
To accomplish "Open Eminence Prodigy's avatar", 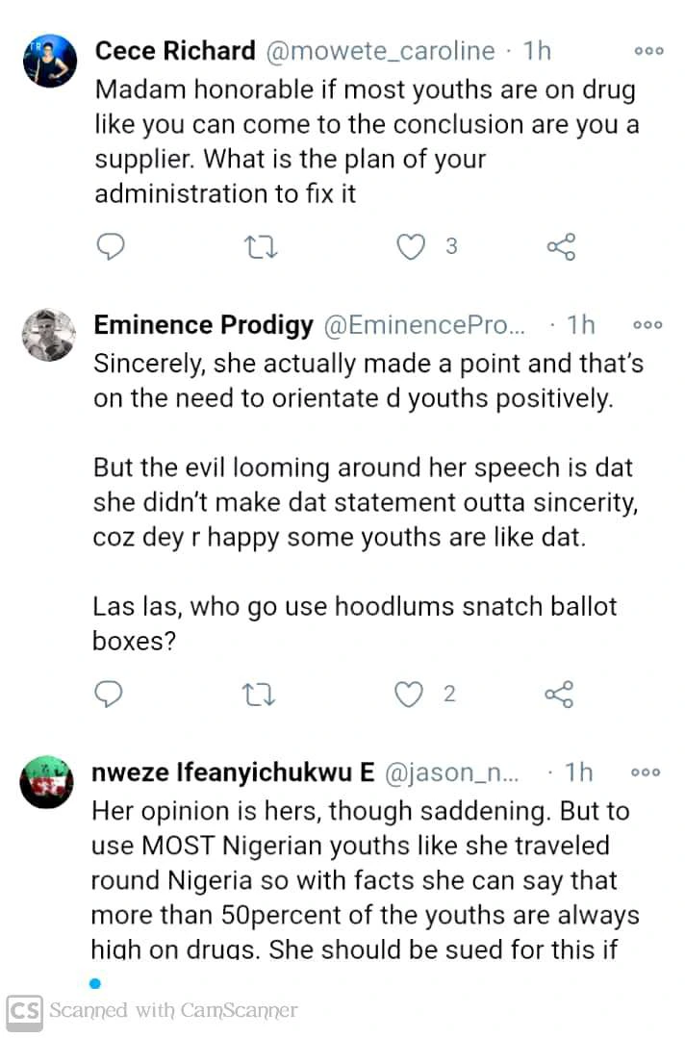I will pos(47,334).
